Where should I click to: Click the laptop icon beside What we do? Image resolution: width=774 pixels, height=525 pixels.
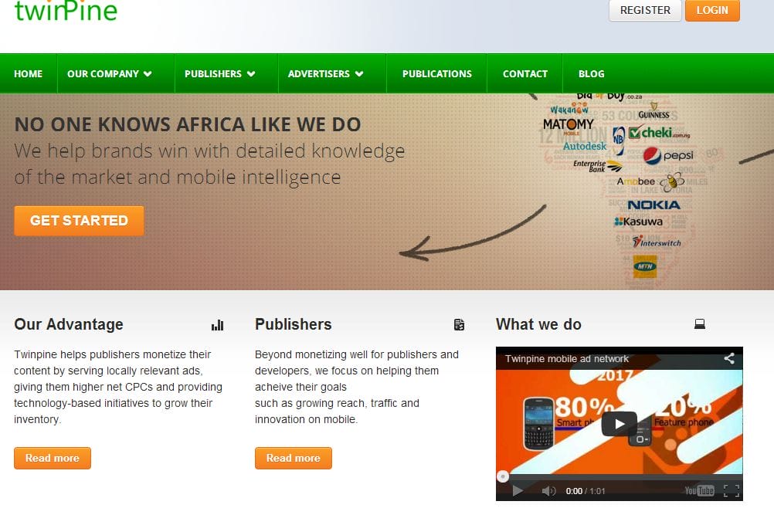pyautogui.click(x=700, y=324)
